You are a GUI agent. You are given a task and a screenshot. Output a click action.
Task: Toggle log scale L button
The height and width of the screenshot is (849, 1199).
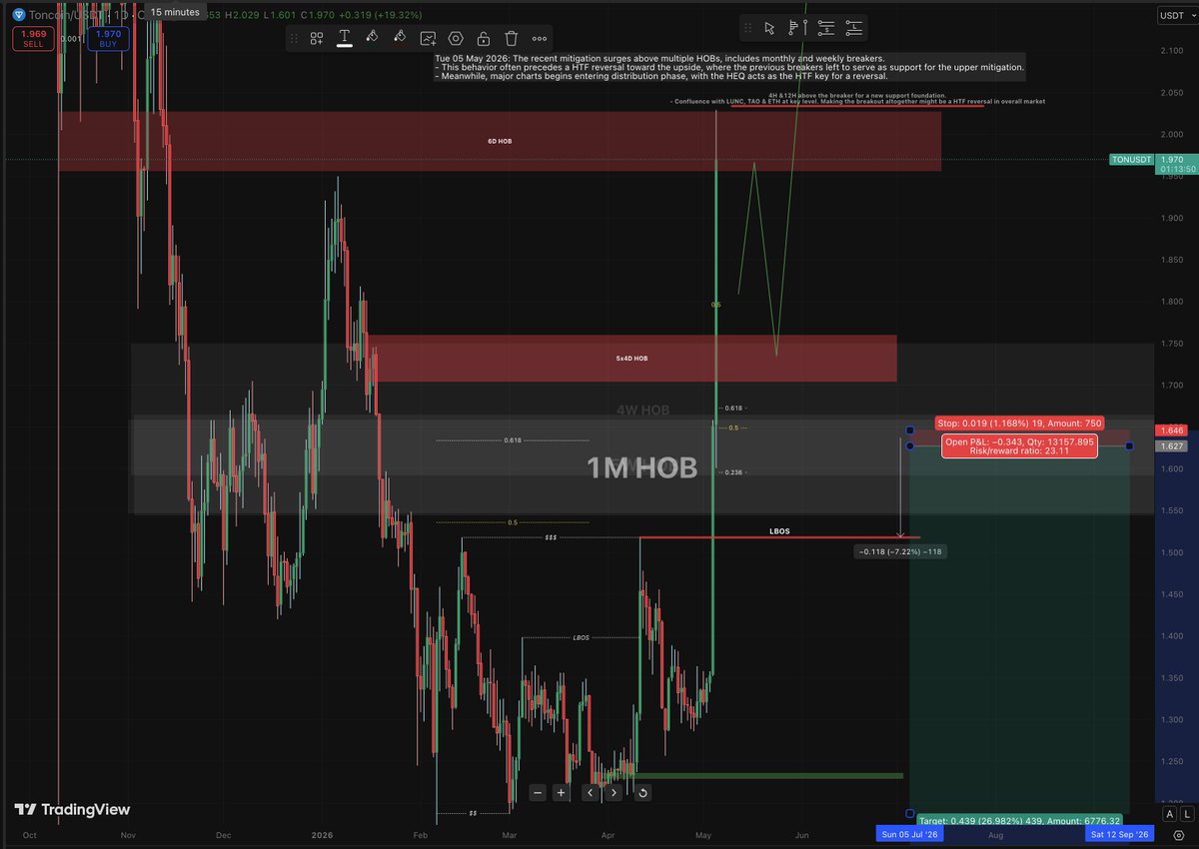1185,815
